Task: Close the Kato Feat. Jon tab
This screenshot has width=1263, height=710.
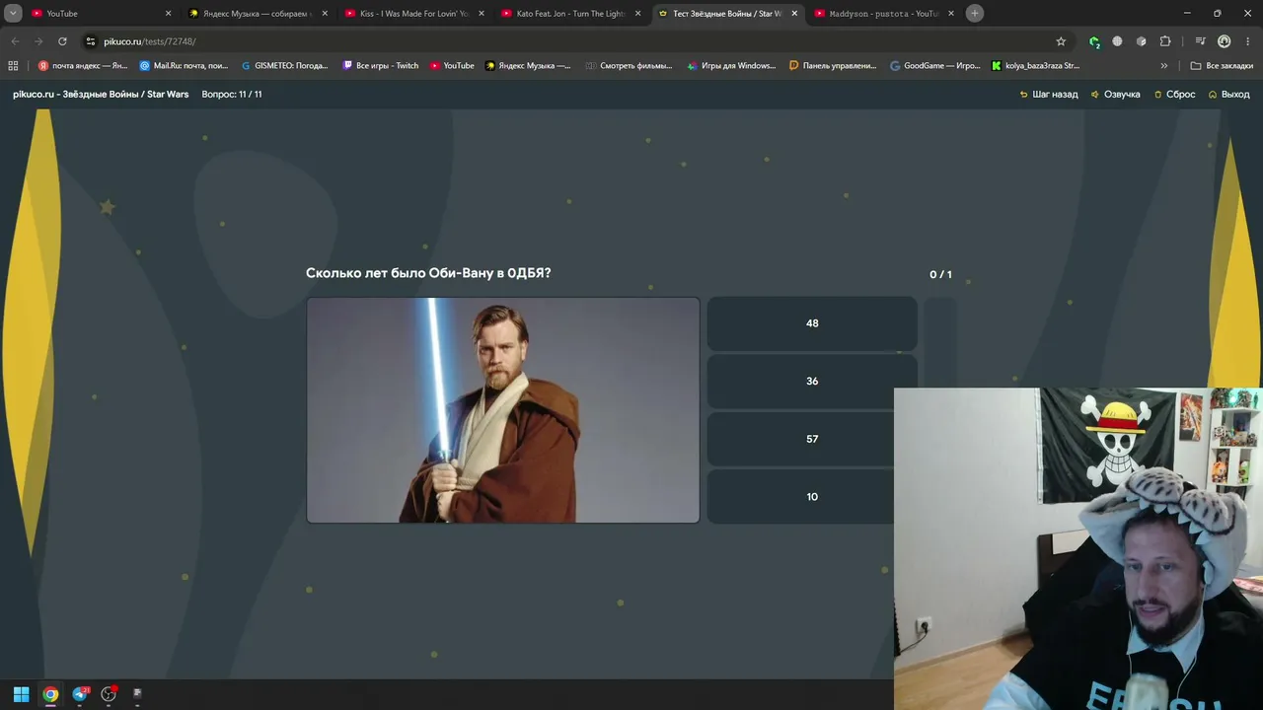Action: tap(638, 13)
